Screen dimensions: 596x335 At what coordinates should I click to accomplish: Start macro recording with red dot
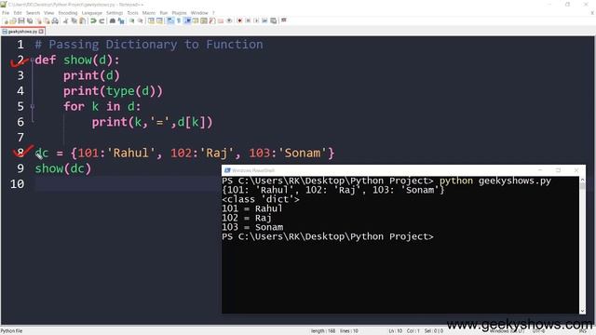(239, 20)
